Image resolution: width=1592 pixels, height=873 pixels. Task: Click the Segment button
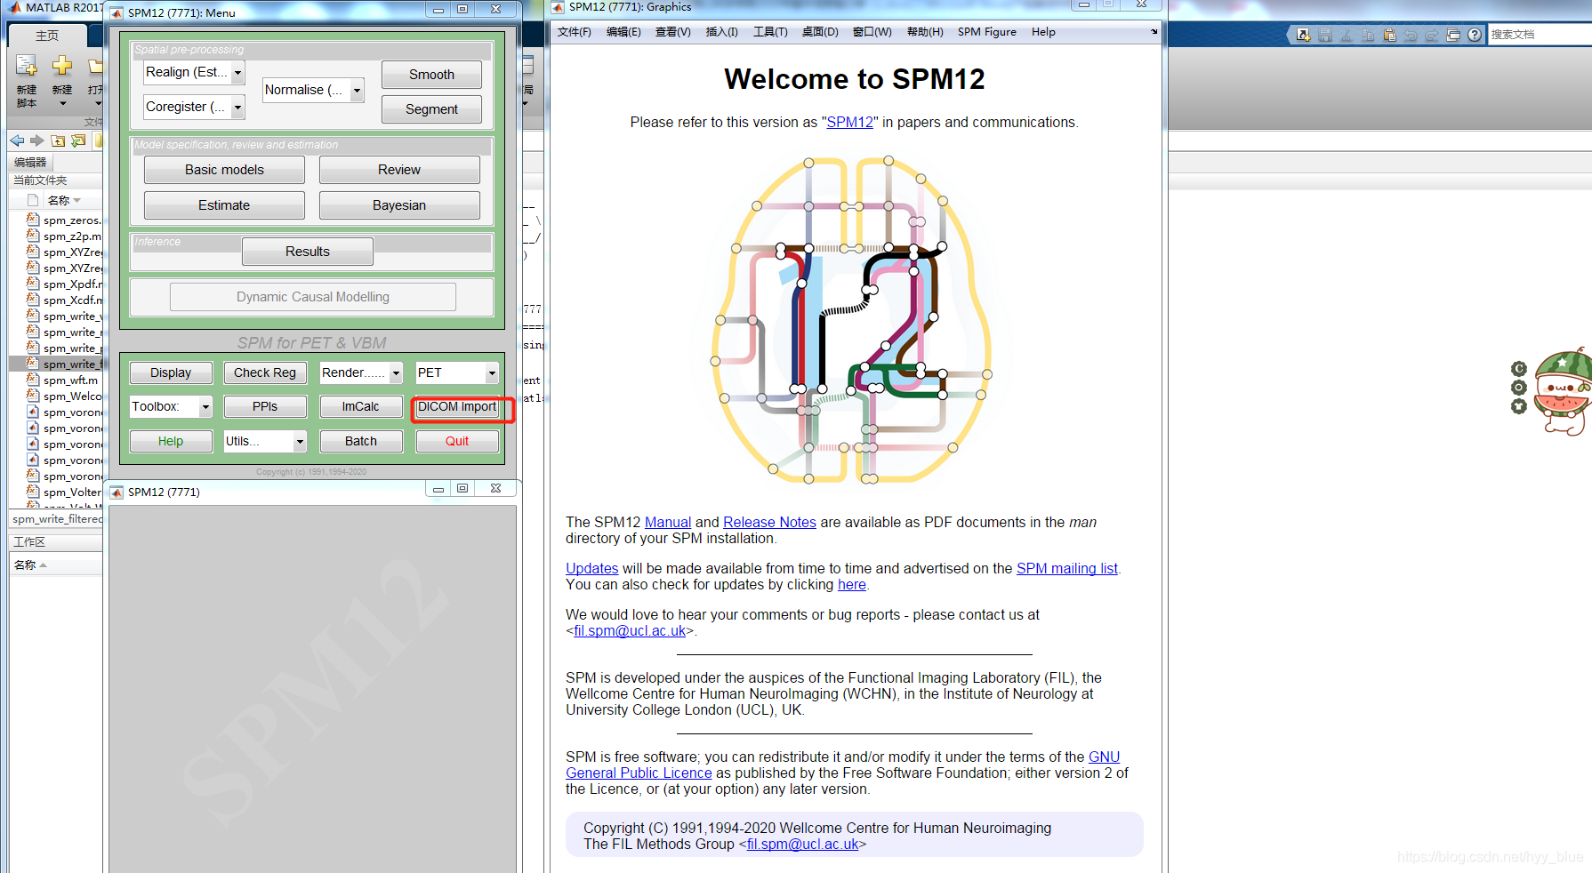431,109
